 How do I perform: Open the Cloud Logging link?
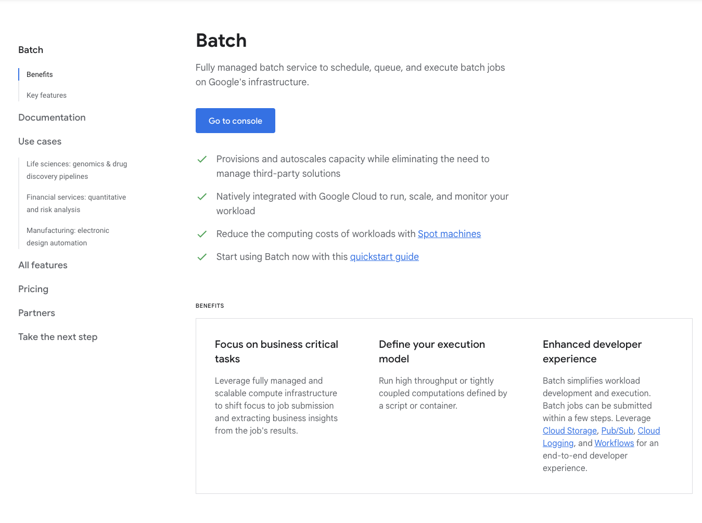coord(649,430)
